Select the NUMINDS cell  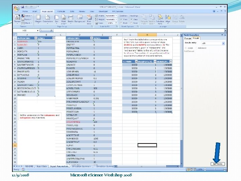coord(27,42)
